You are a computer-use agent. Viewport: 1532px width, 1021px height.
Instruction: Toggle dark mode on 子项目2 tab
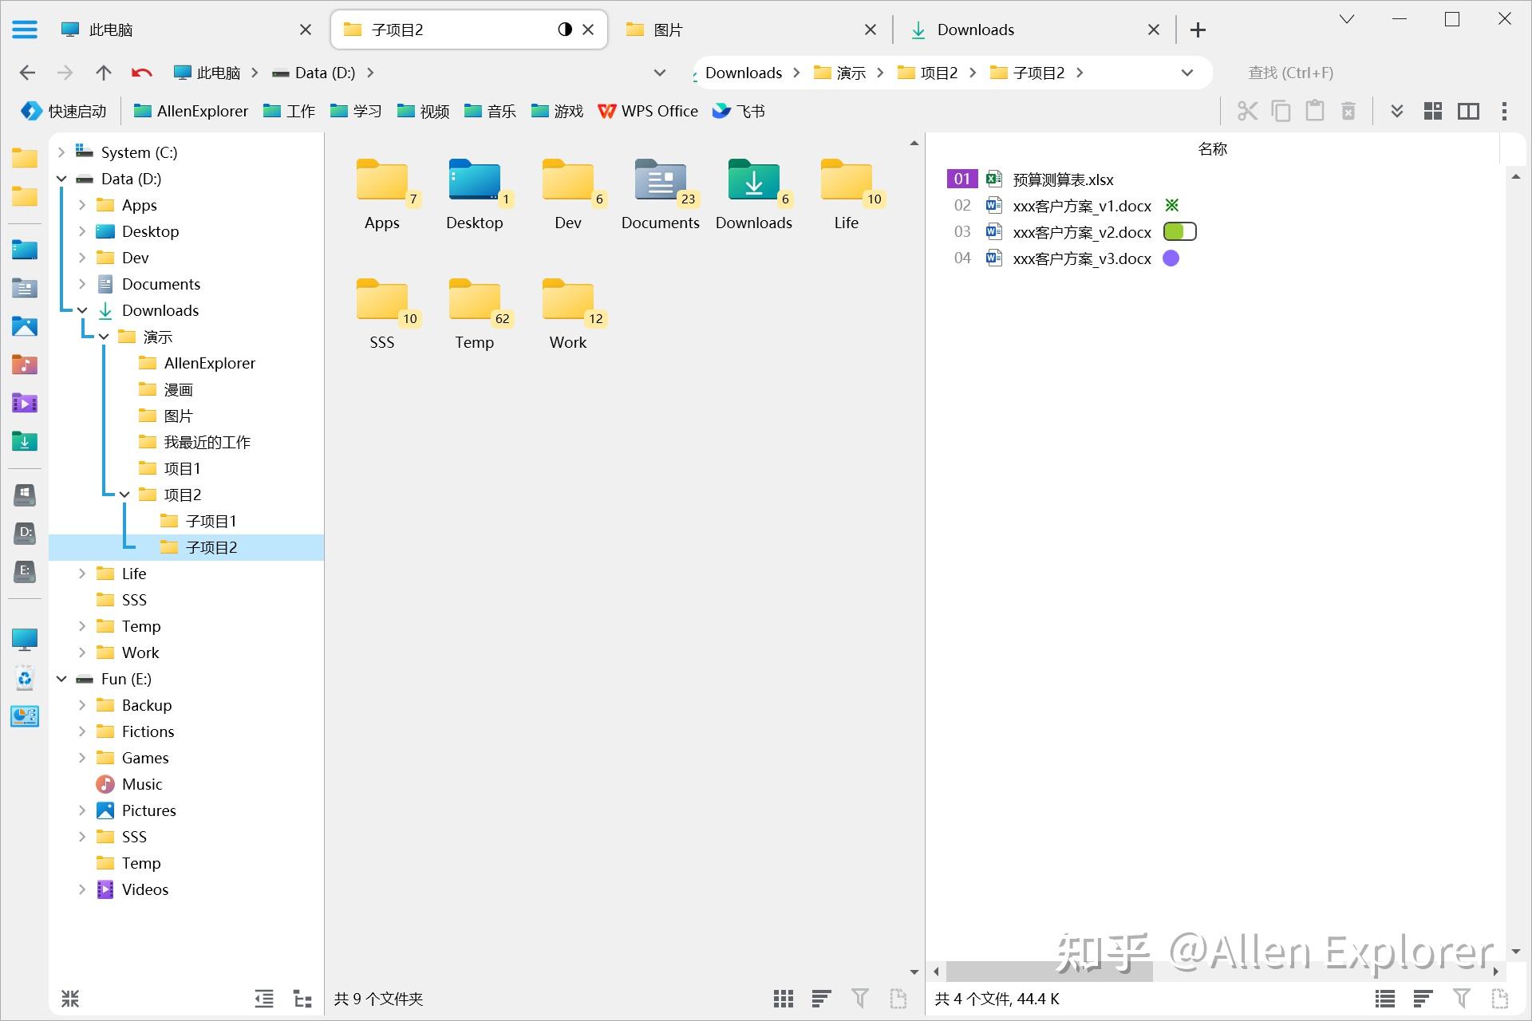pos(565,29)
